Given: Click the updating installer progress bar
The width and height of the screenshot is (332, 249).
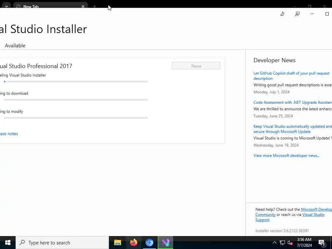Looking at the screenshot, I should [x=76, y=81].
